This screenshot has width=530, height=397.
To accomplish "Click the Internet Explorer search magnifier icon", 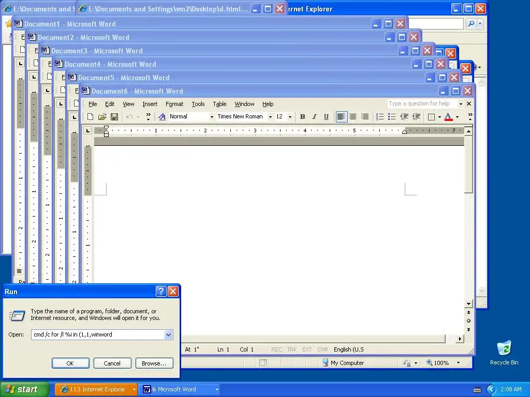I will click(x=471, y=24).
